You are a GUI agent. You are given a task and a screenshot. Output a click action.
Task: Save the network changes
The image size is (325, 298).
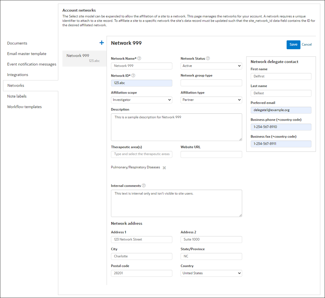293,45
